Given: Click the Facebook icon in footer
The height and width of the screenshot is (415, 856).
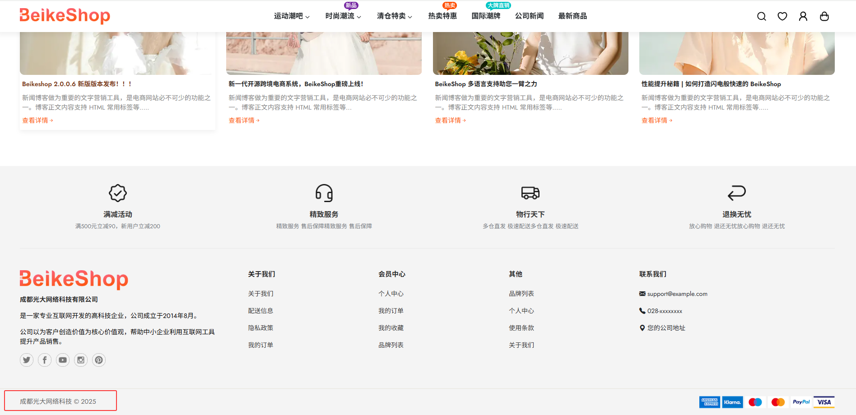Looking at the screenshot, I should (45, 360).
